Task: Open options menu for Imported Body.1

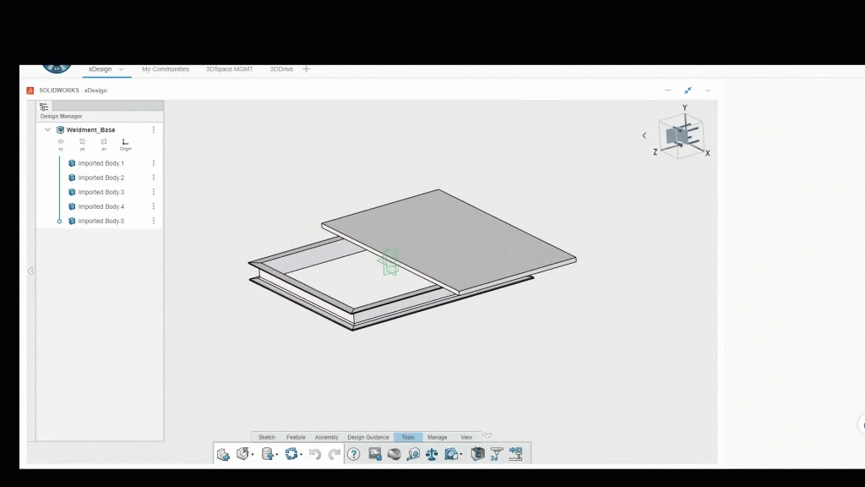Action: (153, 163)
